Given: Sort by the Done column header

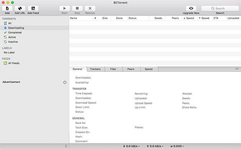Looking at the screenshot, I should coord(119,18).
